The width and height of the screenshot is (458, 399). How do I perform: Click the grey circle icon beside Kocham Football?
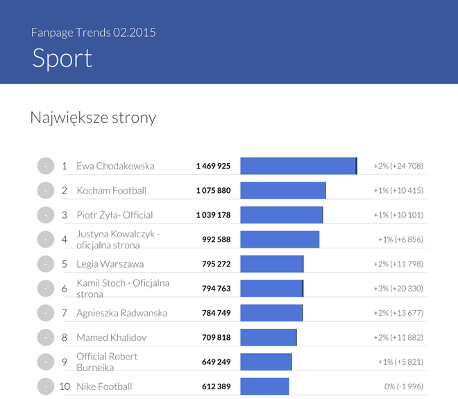point(45,190)
